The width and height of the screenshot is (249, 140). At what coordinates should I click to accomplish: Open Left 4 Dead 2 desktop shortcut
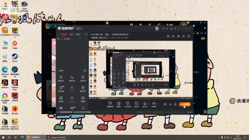click(x=15, y=33)
